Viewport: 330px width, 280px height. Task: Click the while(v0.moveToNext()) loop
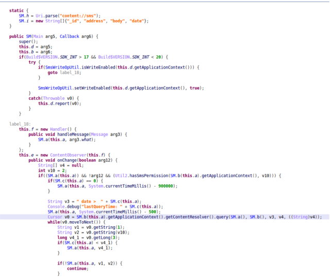click(x=76, y=222)
